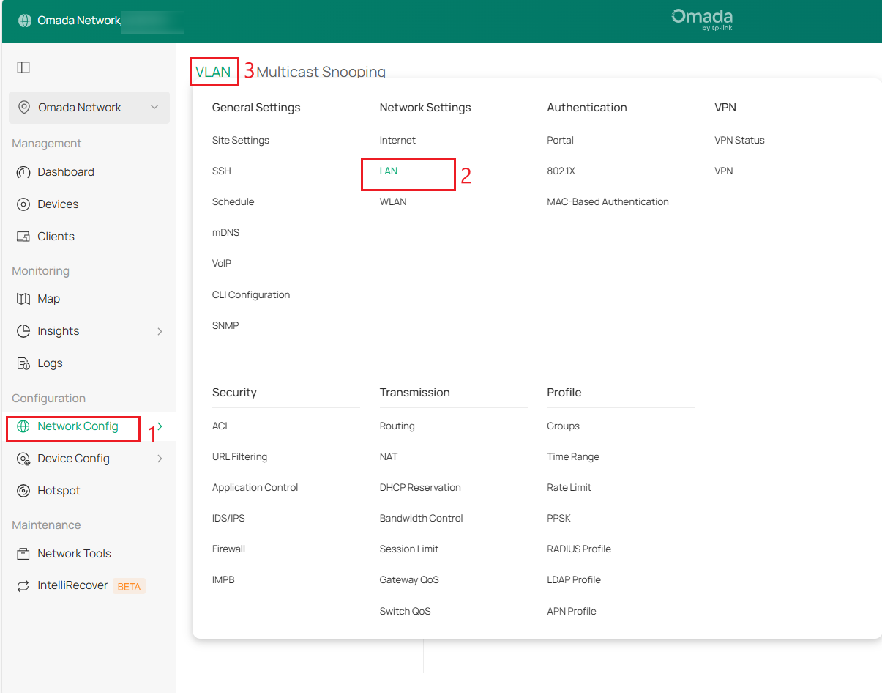Image resolution: width=882 pixels, height=693 pixels.
Task: Open Site Settings
Action: tap(240, 140)
